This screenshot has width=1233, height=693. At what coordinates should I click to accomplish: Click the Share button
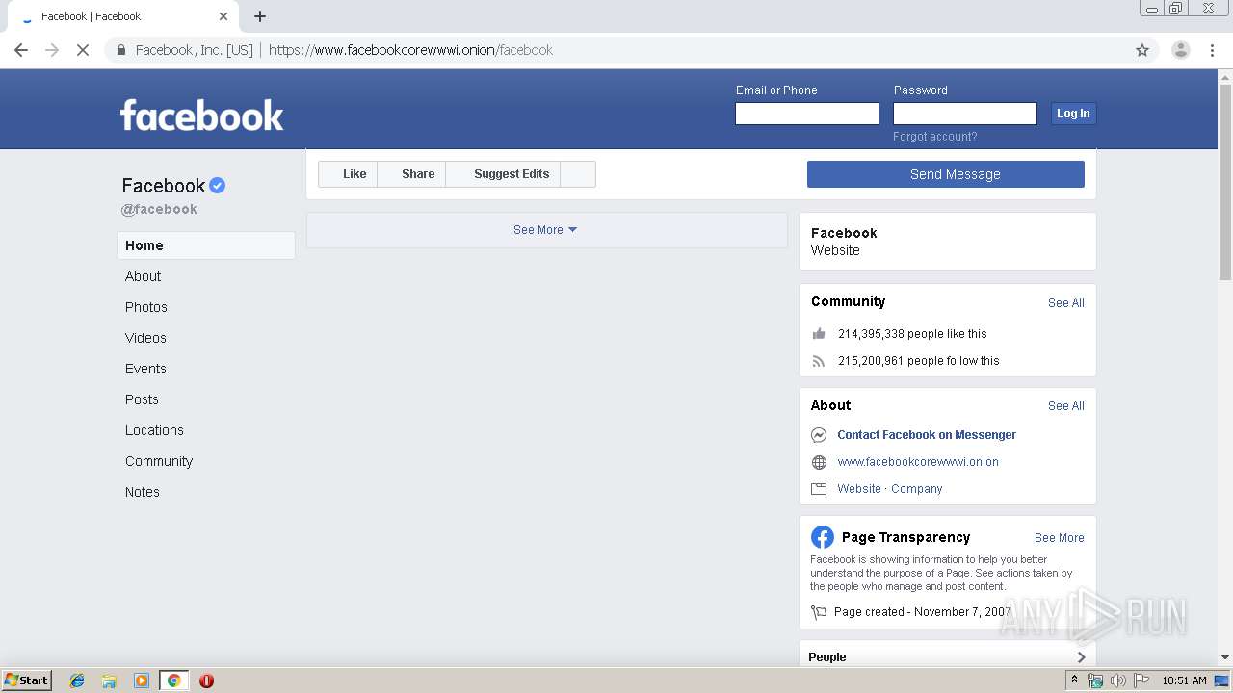[411, 174]
